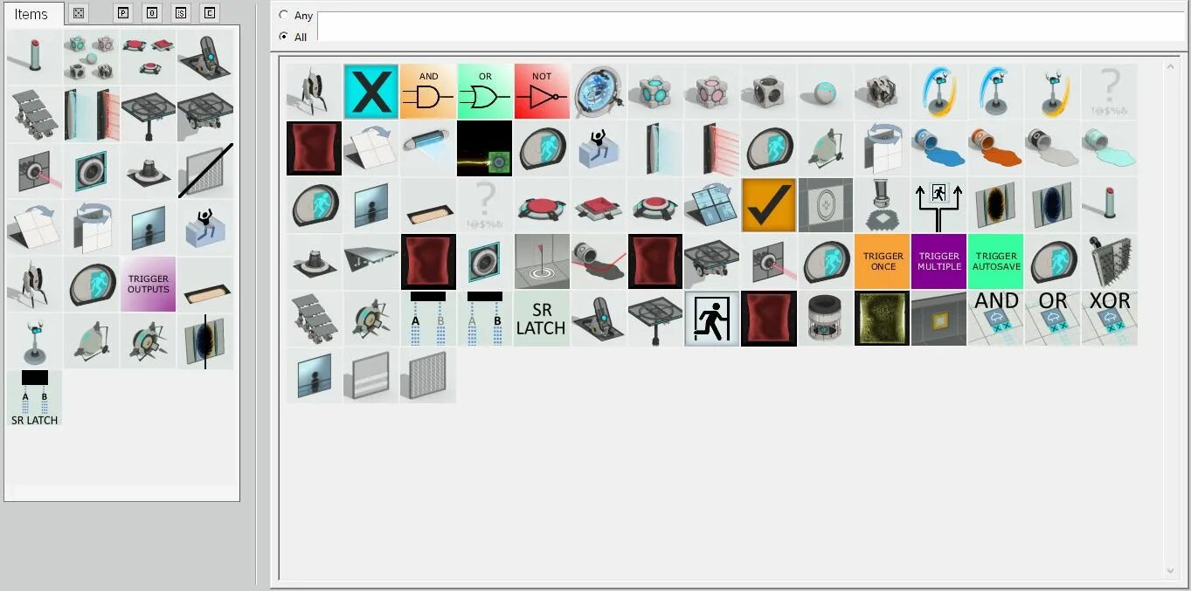Click the metal grating panel item
The image size is (1191, 591).
(x=428, y=375)
